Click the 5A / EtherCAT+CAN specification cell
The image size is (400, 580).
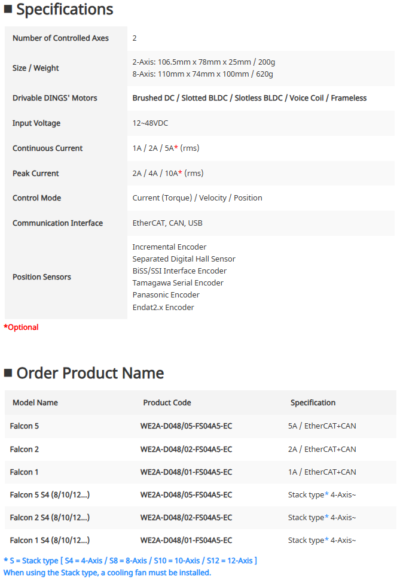(322, 426)
